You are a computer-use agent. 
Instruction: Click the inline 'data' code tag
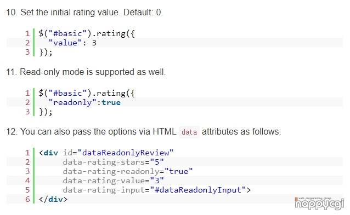tap(189, 132)
